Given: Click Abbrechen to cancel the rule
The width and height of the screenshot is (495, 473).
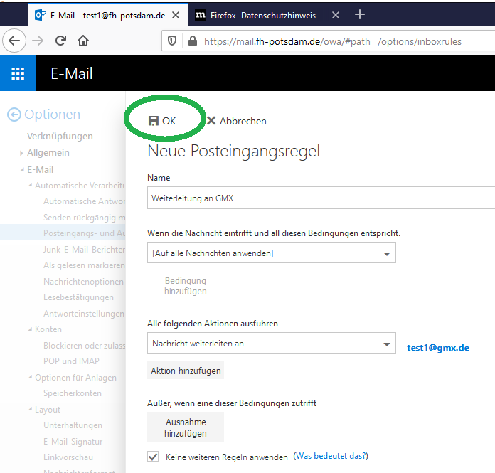Looking at the screenshot, I should pyautogui.click(x=237, y=121).
